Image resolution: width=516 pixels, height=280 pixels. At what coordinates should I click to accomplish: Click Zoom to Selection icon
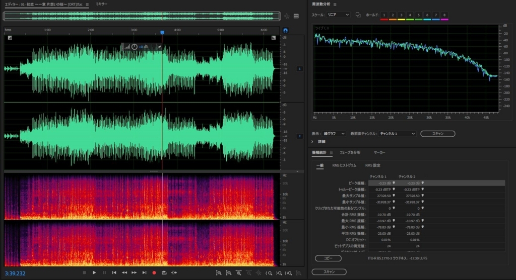pyautogui.click(x=289, y=273)
